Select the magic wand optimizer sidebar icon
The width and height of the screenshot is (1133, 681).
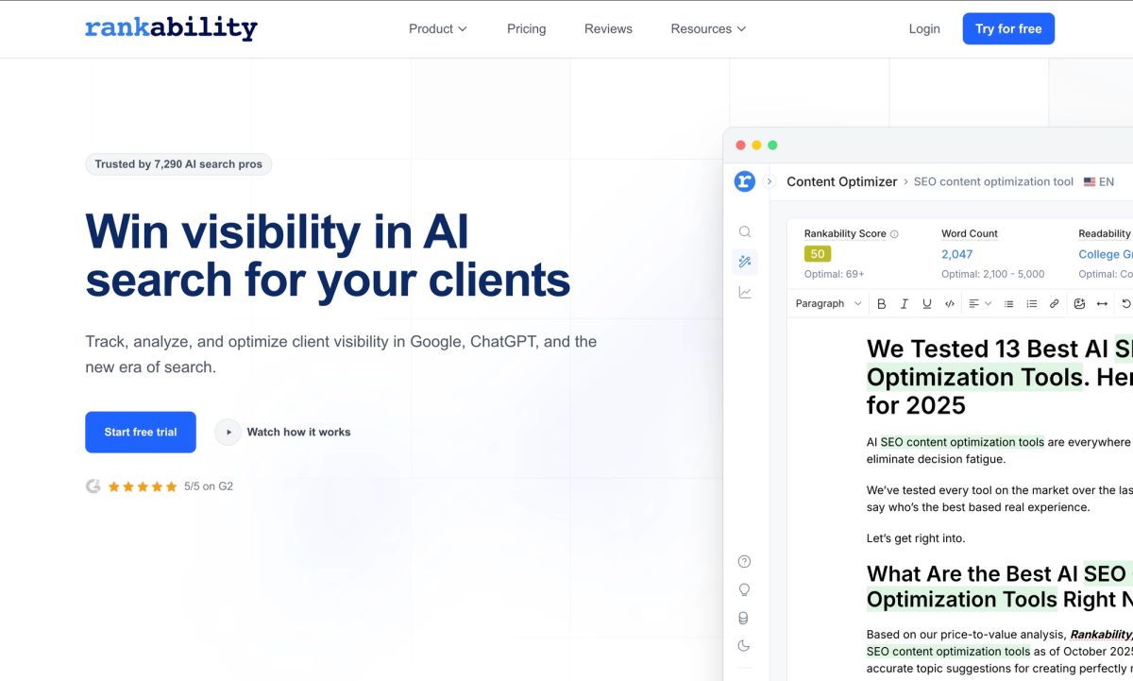[x=745, y=262]
